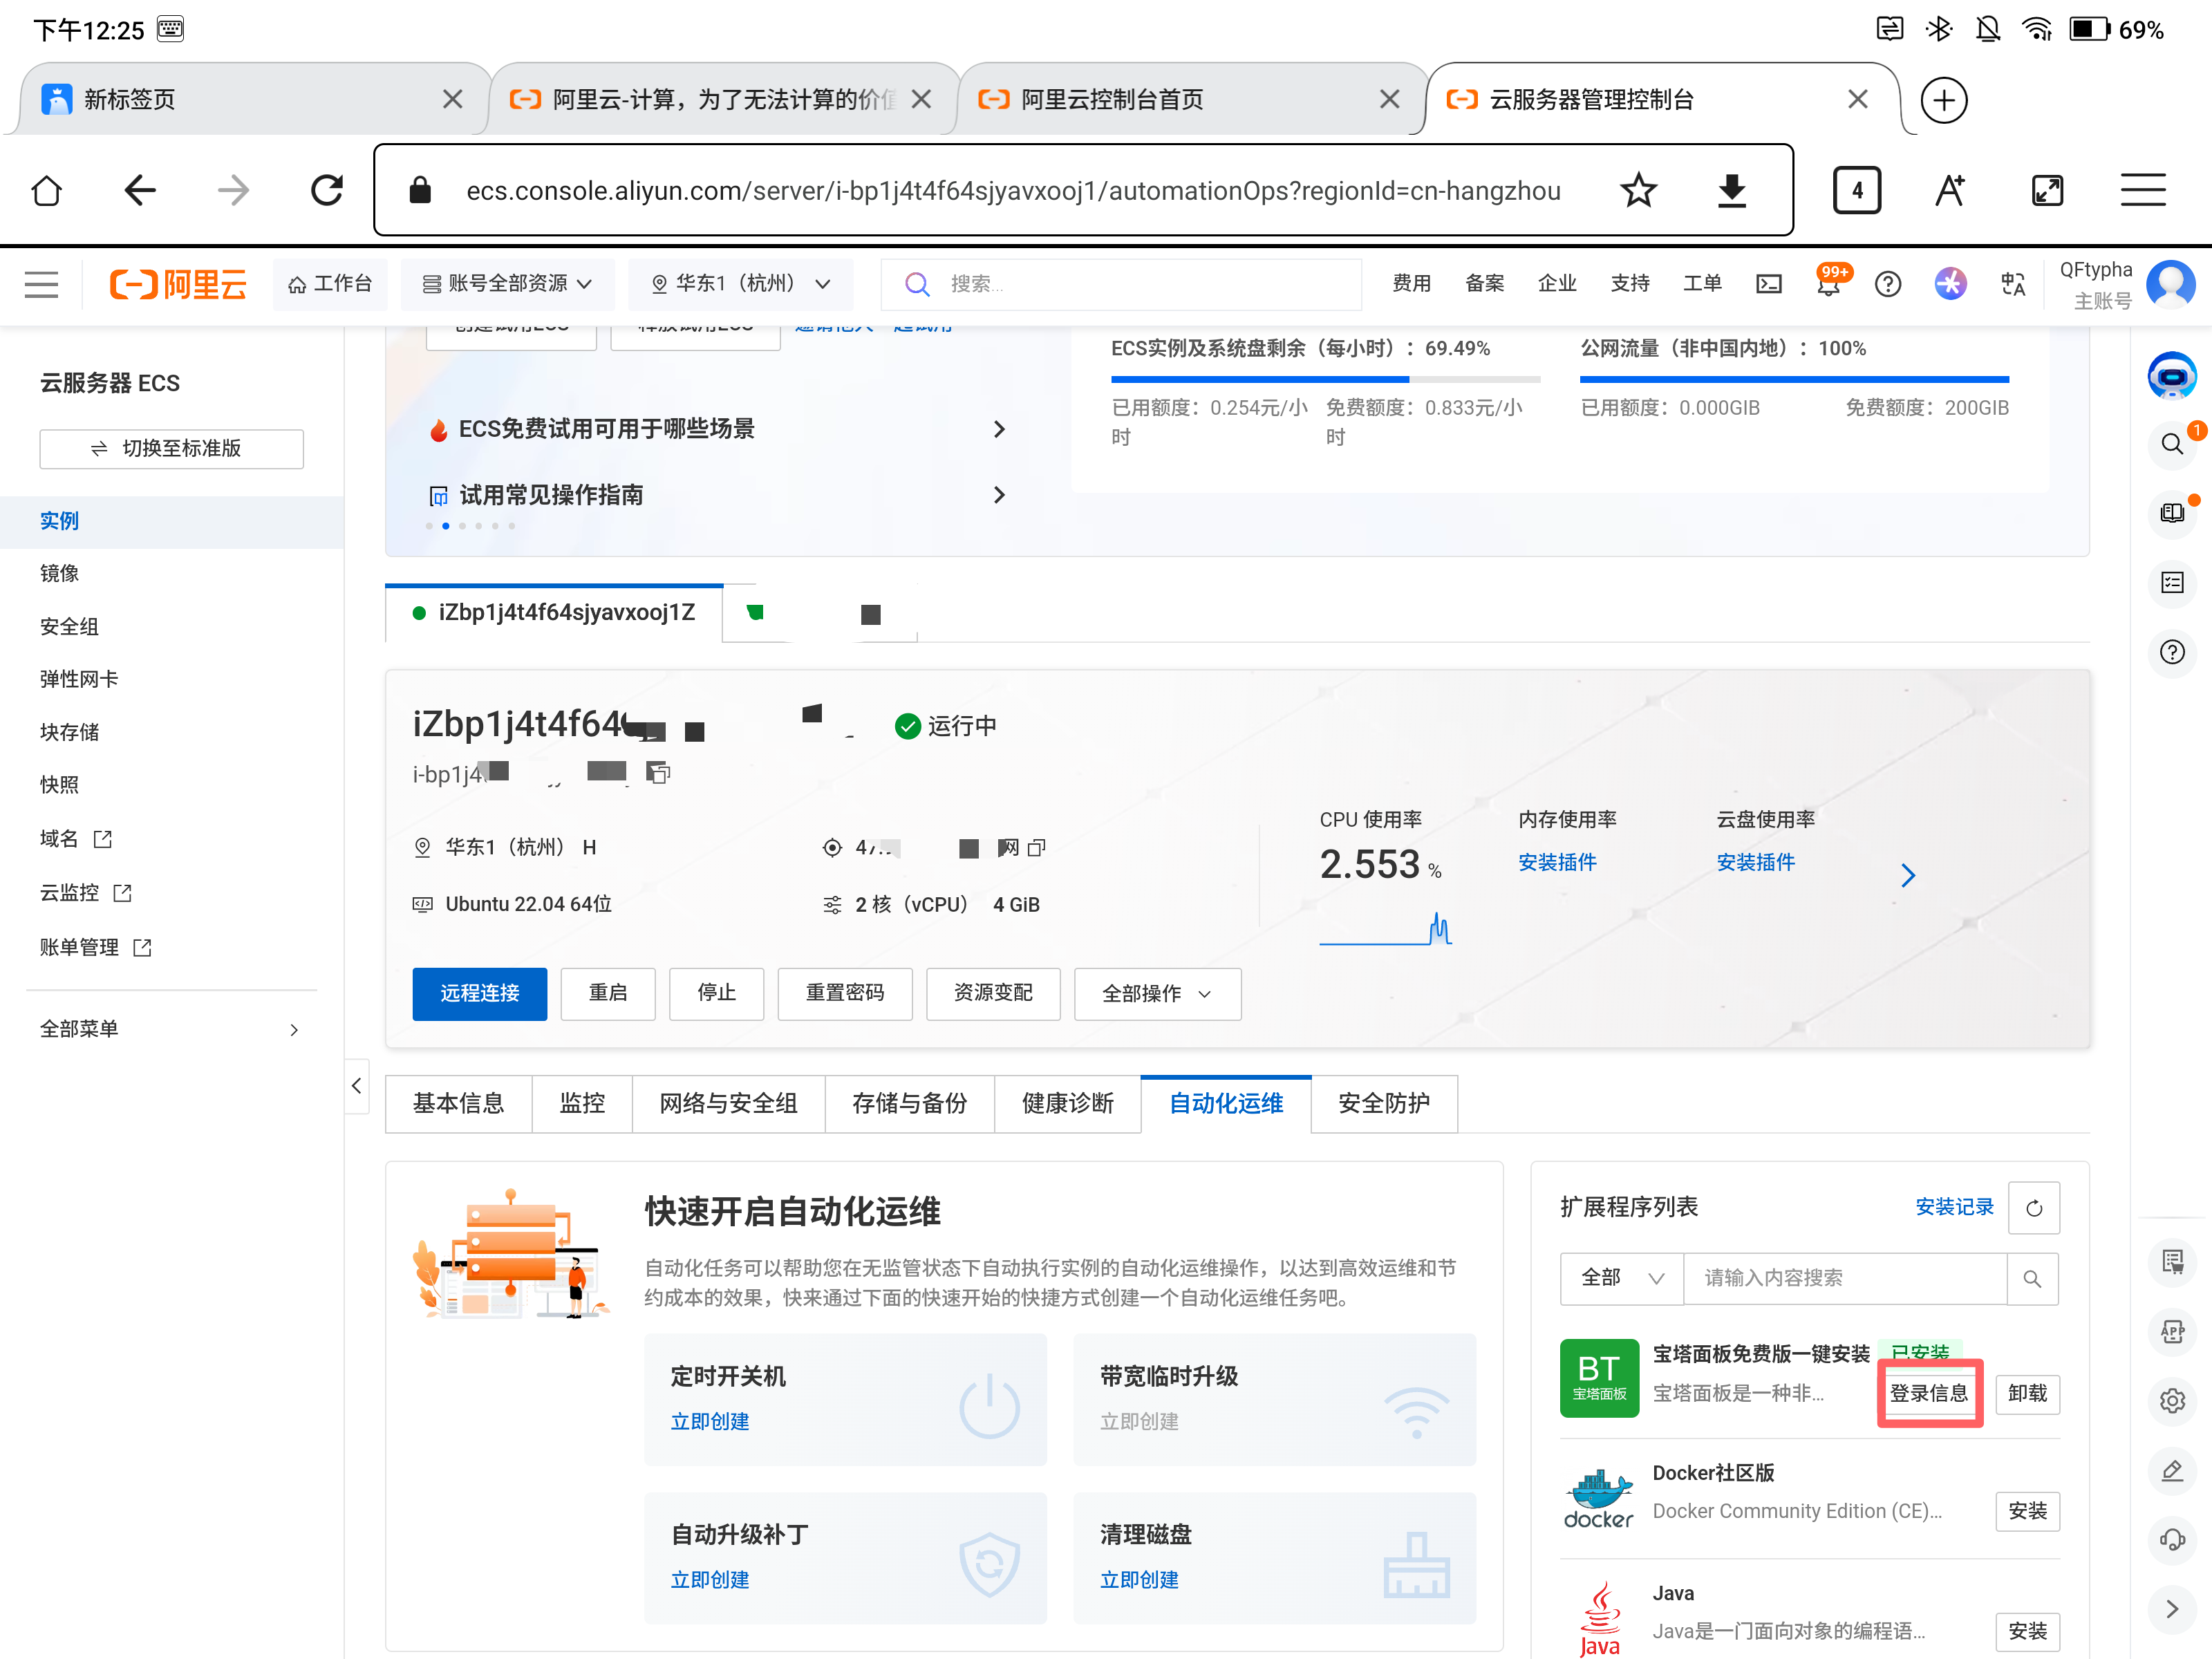The height and width of the screenshot is (1659, 2212).
Task: Click the extension search magnifier icon
Action: click(2032, 1278)
